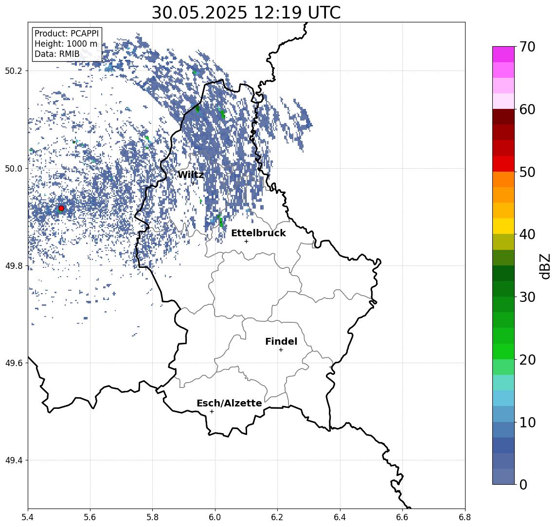
Task: Click the latitude tick label 50.0
Action: (x=14, y=168)
